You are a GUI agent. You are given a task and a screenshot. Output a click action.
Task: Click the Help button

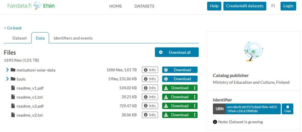pos(214,6)
